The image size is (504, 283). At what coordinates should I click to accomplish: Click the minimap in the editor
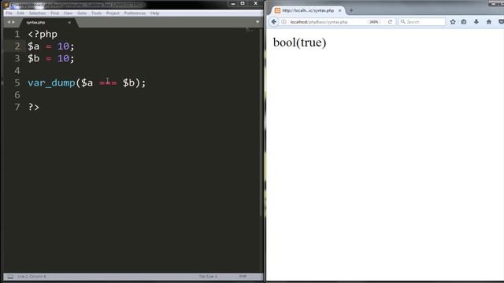pyautogui.click(x=250, y=30)
